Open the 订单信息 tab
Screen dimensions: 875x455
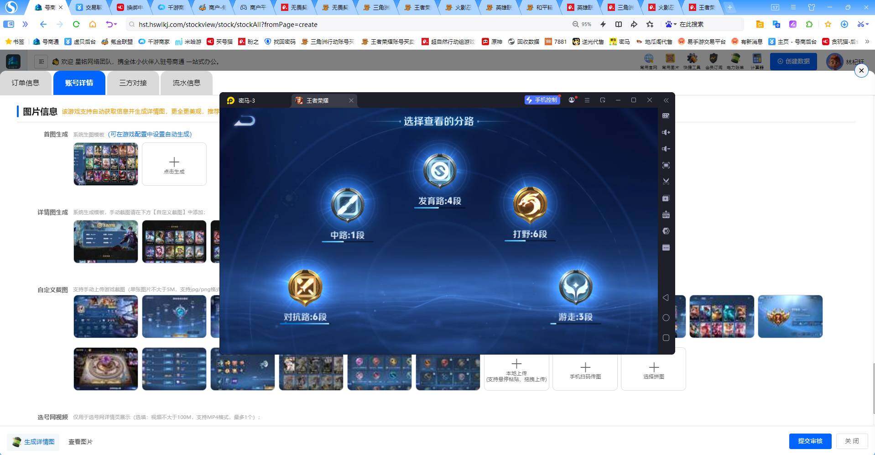26,83
